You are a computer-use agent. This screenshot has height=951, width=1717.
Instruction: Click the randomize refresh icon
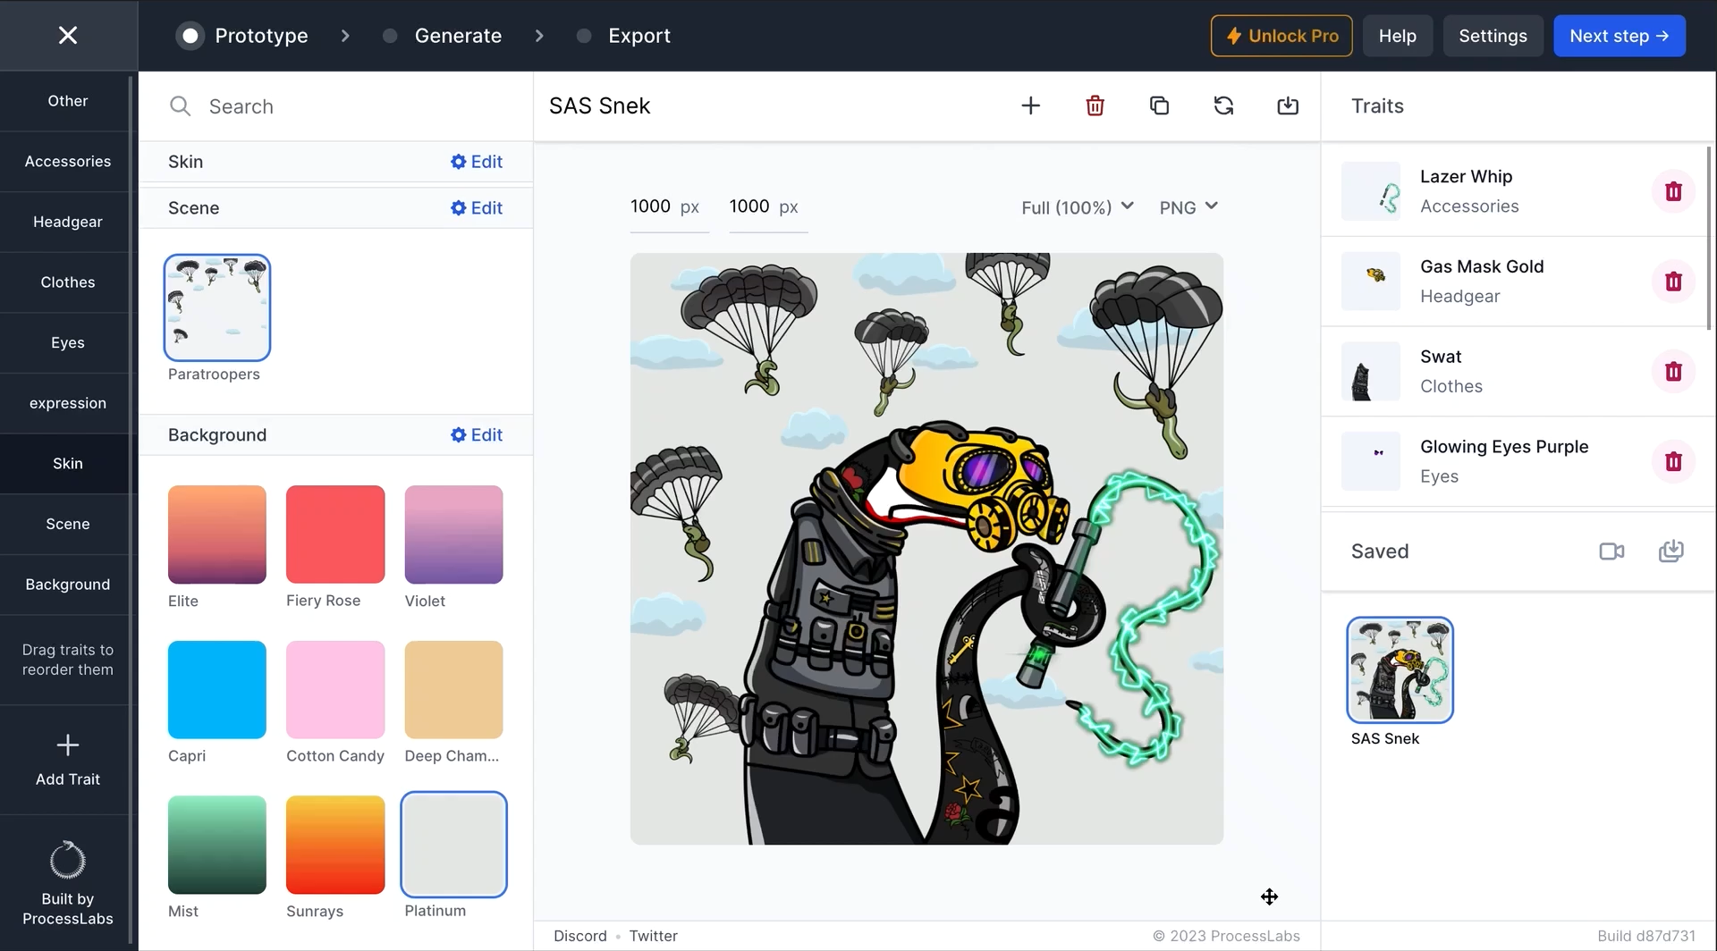click(1223, 105)
